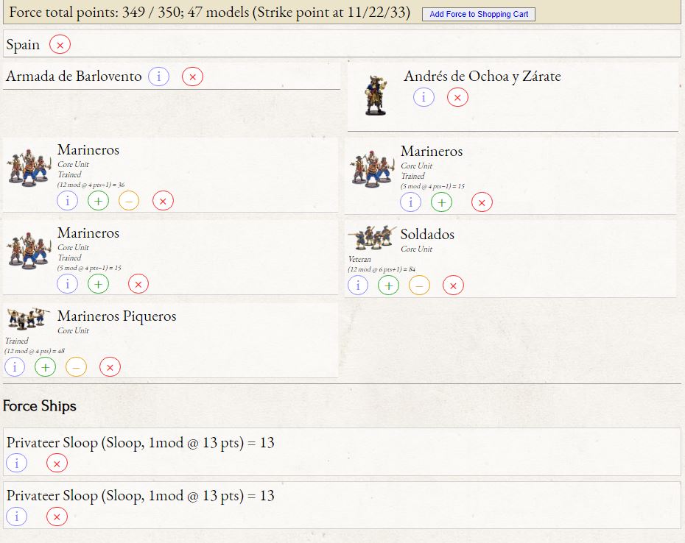This screenshot has width=685, height=543.
Task: Reduce the Marineros Piqueros model count
Action: tap(76, 367)
